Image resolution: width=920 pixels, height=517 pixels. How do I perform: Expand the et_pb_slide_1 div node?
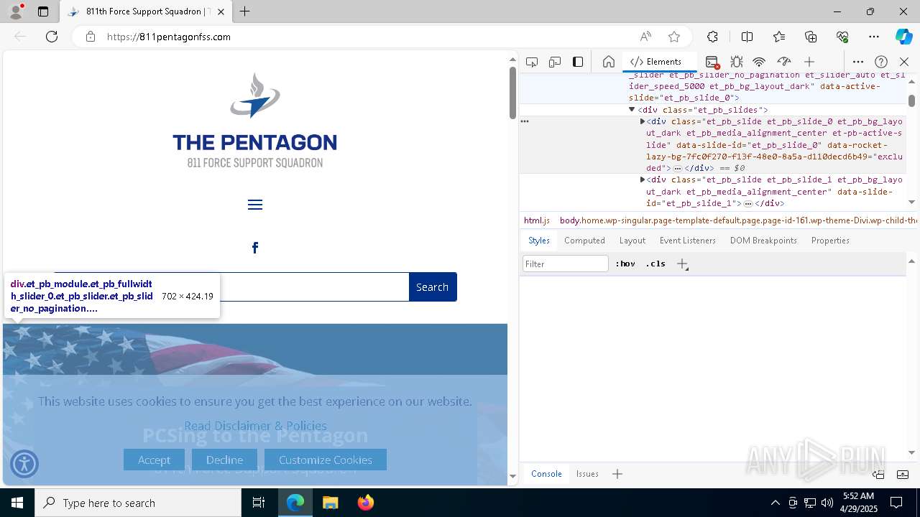[643, 180]
